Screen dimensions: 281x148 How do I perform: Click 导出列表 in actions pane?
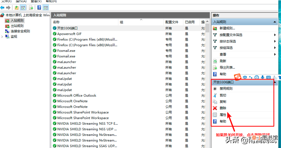pyautogui.click(x=227, y=68)
